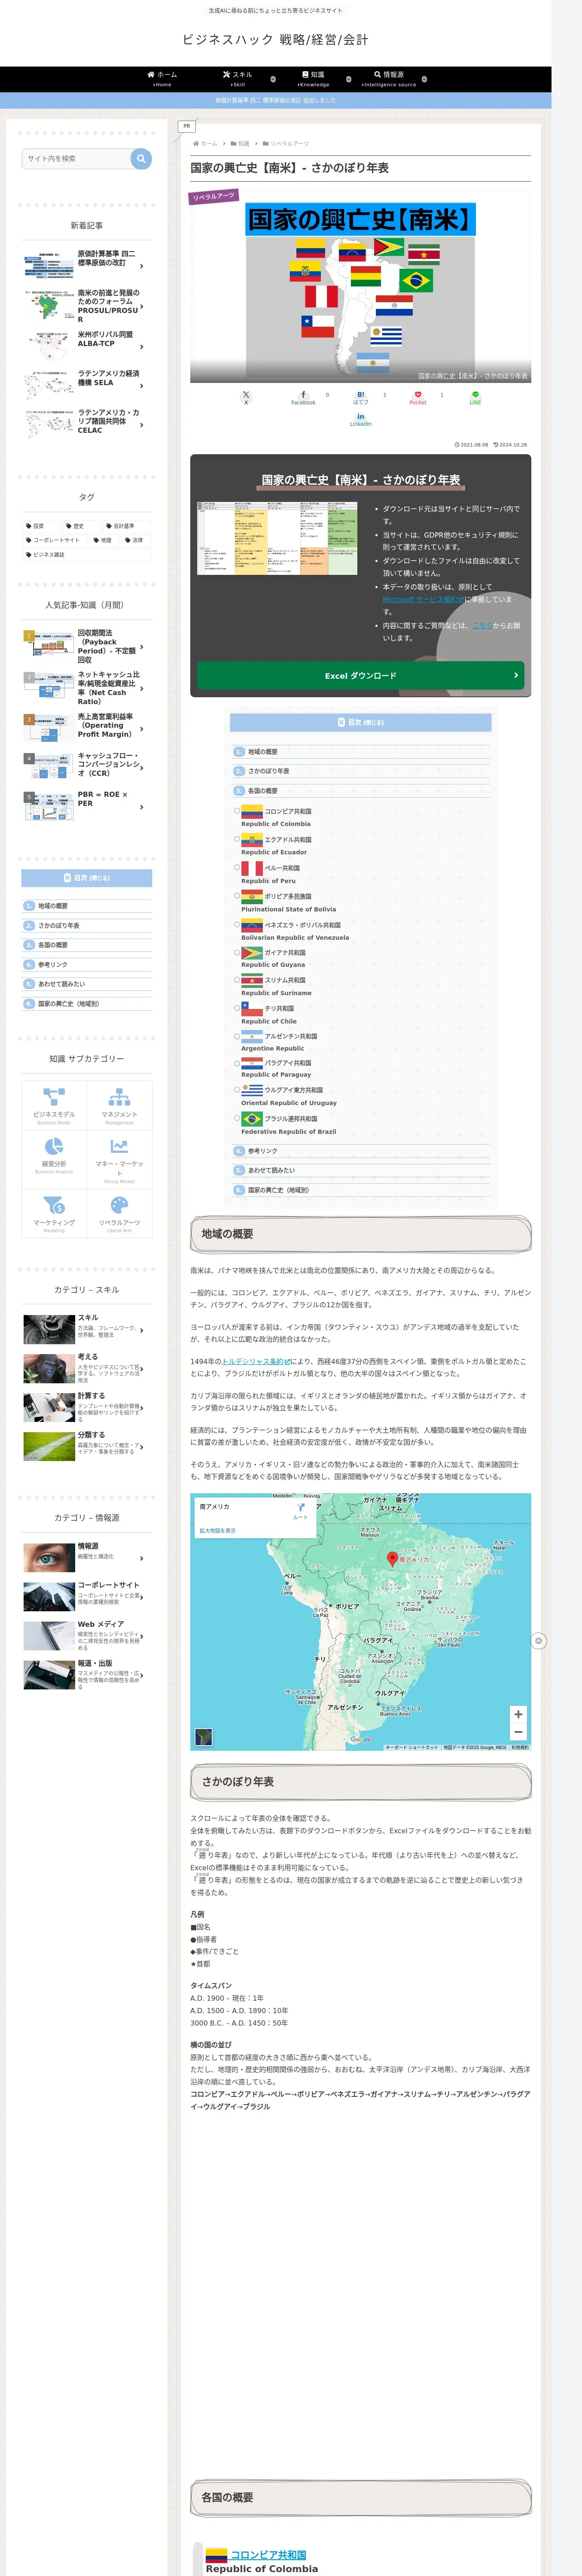Share the article via LINE

click(475, 397)
